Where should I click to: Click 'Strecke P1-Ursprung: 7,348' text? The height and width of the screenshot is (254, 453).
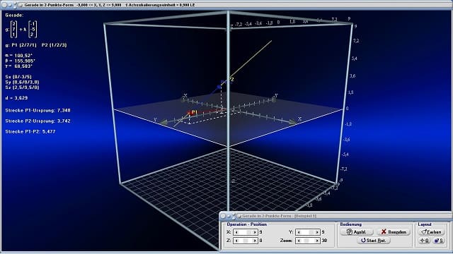[38, 110]
